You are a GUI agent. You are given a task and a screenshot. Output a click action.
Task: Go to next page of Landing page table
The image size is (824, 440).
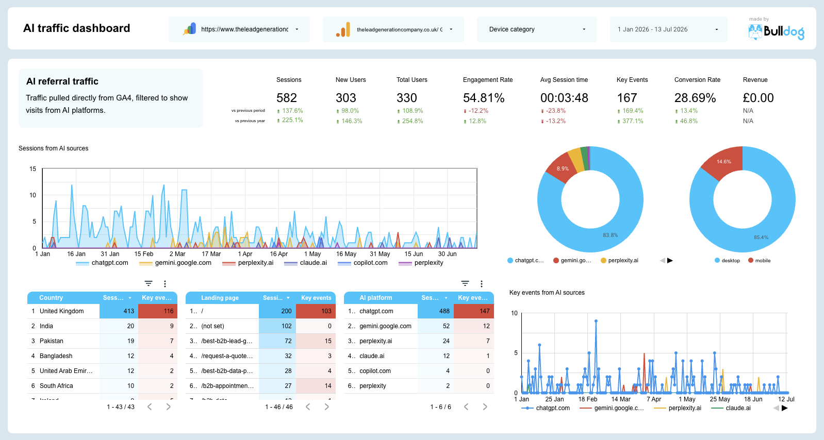pyautogui.click(x=326, y=407)
